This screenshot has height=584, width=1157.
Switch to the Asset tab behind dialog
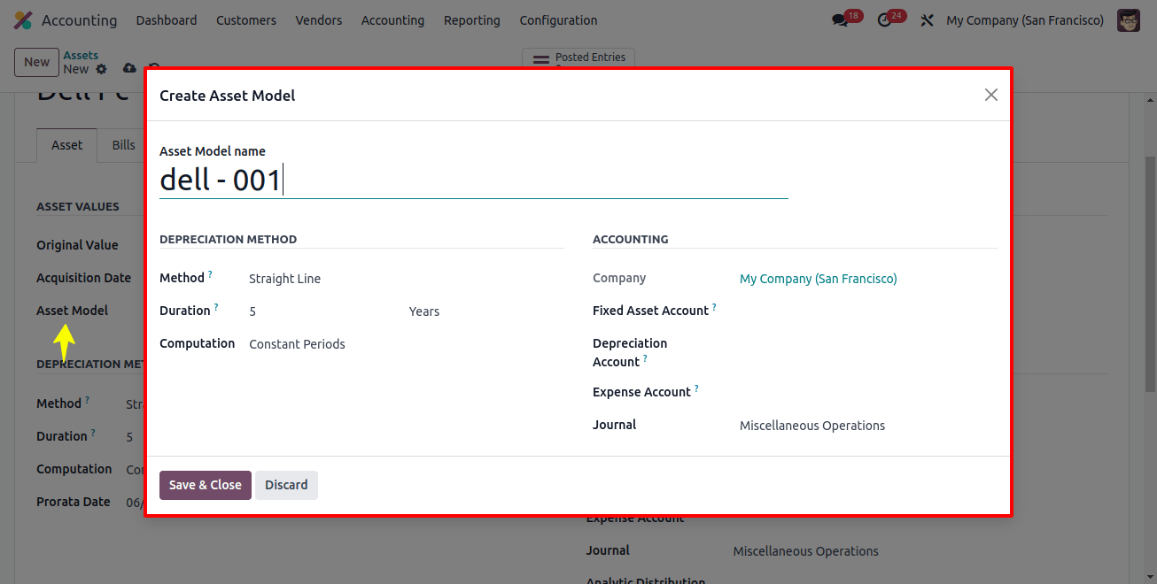pyautogui.click(x=66, y=145)
